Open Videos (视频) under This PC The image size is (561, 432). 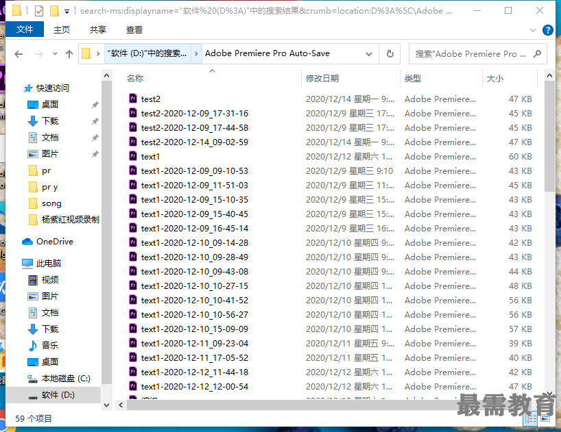point(50,280)
